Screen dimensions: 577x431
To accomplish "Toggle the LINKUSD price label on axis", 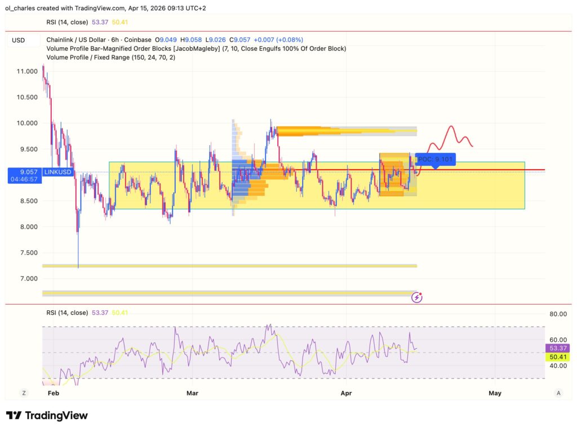I will (58, 172).
